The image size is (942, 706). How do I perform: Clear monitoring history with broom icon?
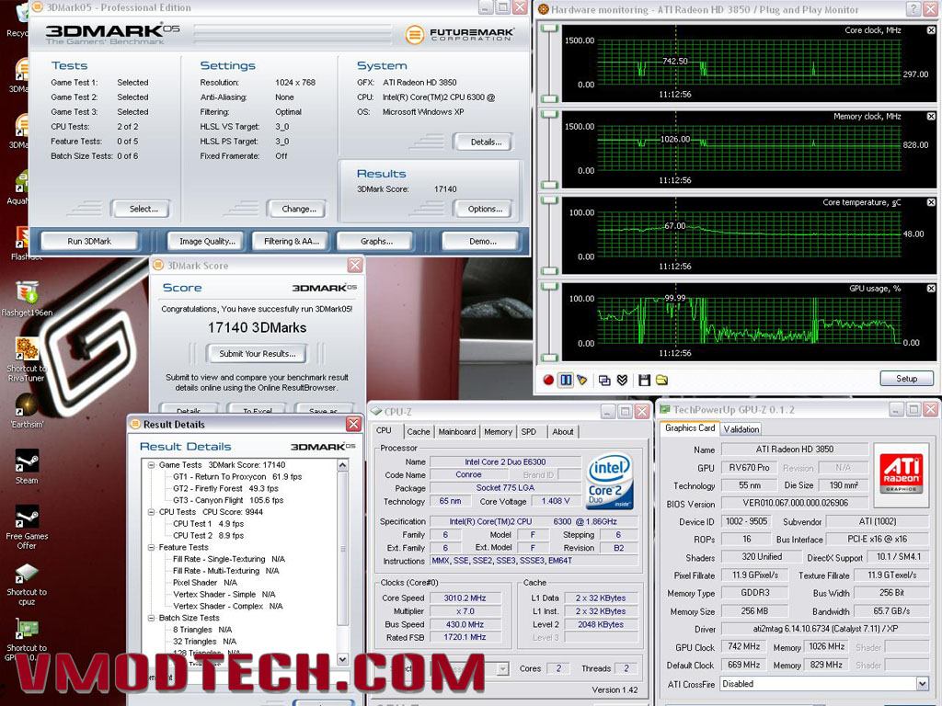click(x=581, y=380)
